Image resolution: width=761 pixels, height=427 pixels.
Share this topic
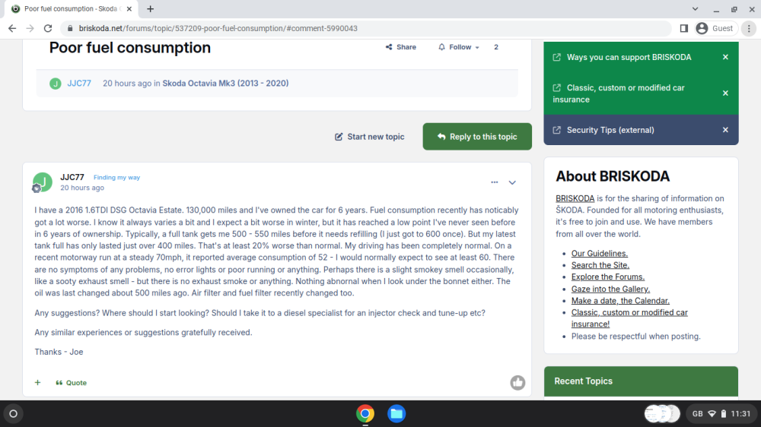click(x=401, y=47)
